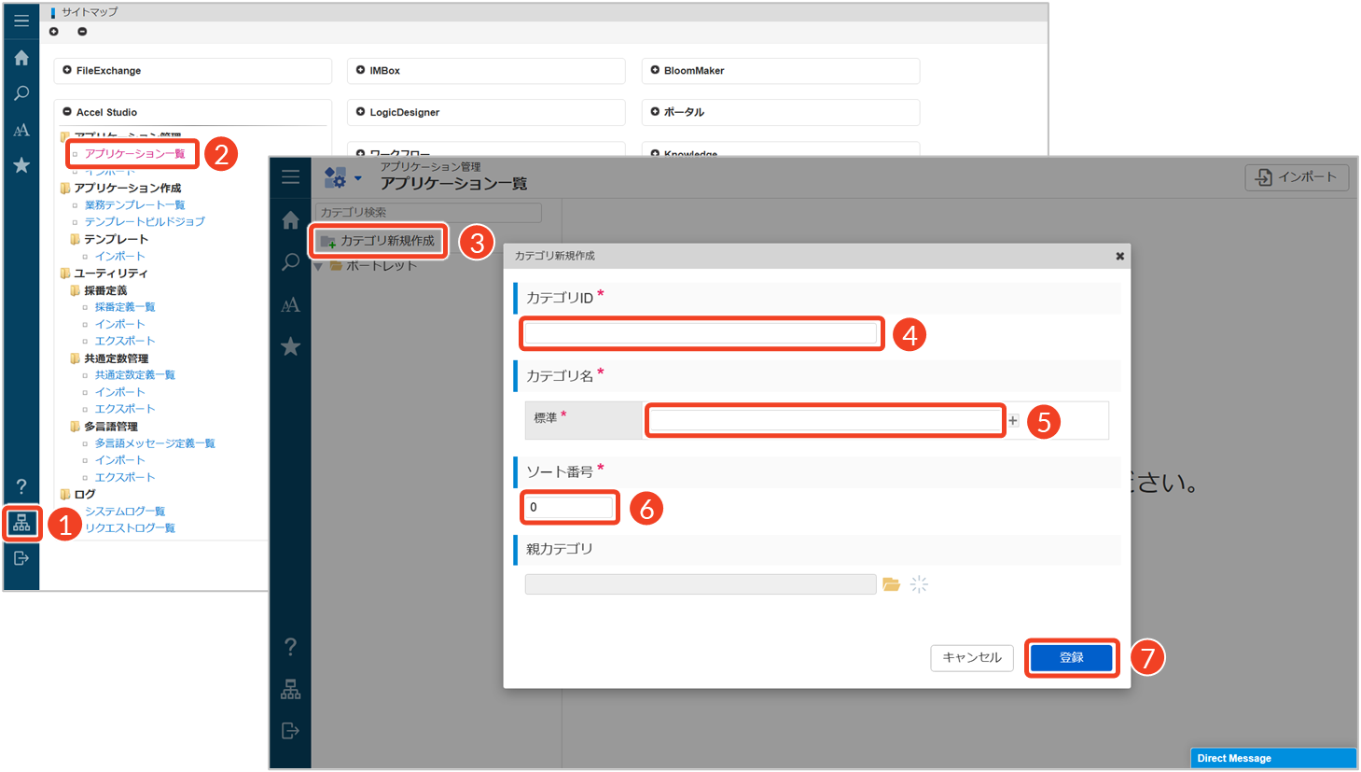Close the カテゴリ新規作成 dialog with X
Screen dimensions: 1361x772
pos(1119,256)
